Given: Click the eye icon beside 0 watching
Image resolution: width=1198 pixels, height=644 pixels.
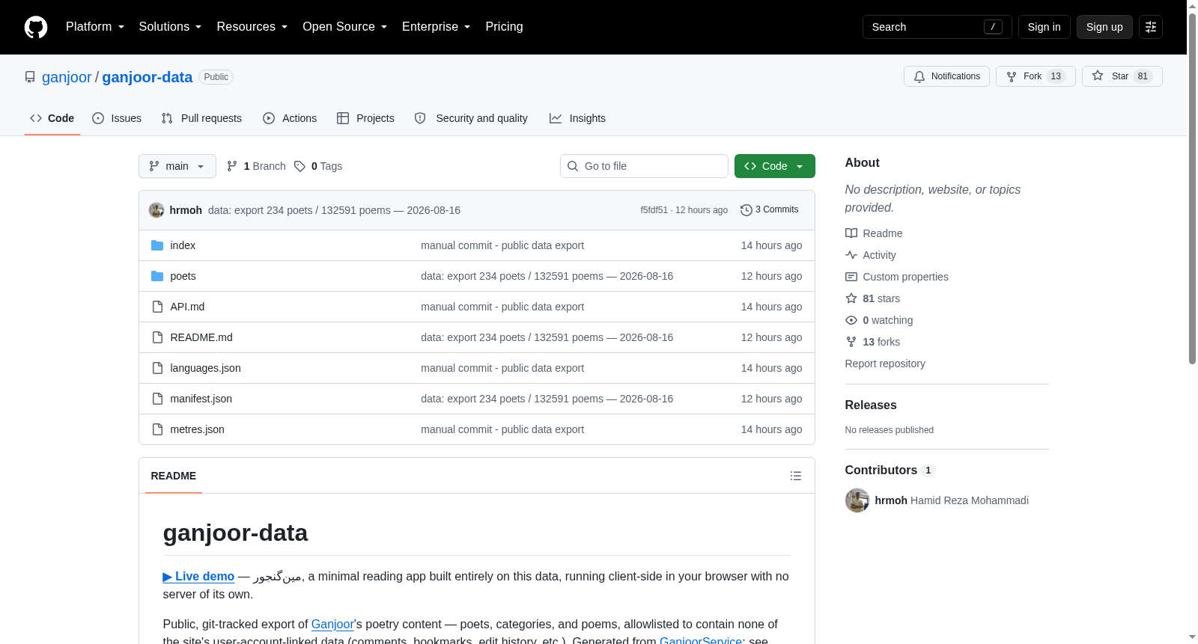Looking at the screenshot, I should pos(851,320).
